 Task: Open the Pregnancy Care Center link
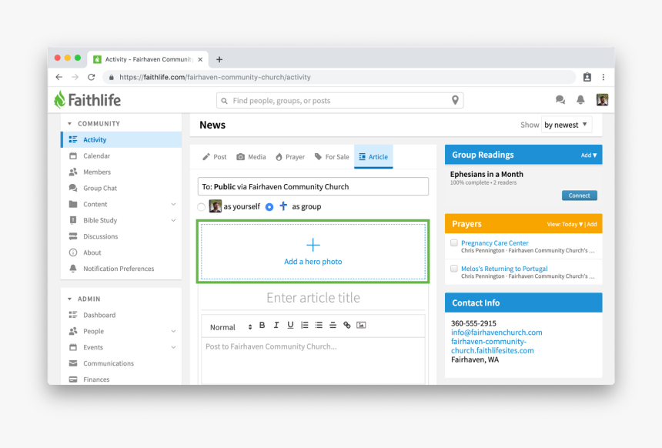[494, 242]
